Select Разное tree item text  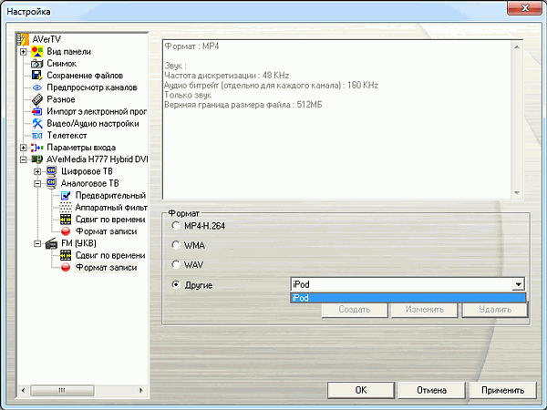tap(61, 99)
